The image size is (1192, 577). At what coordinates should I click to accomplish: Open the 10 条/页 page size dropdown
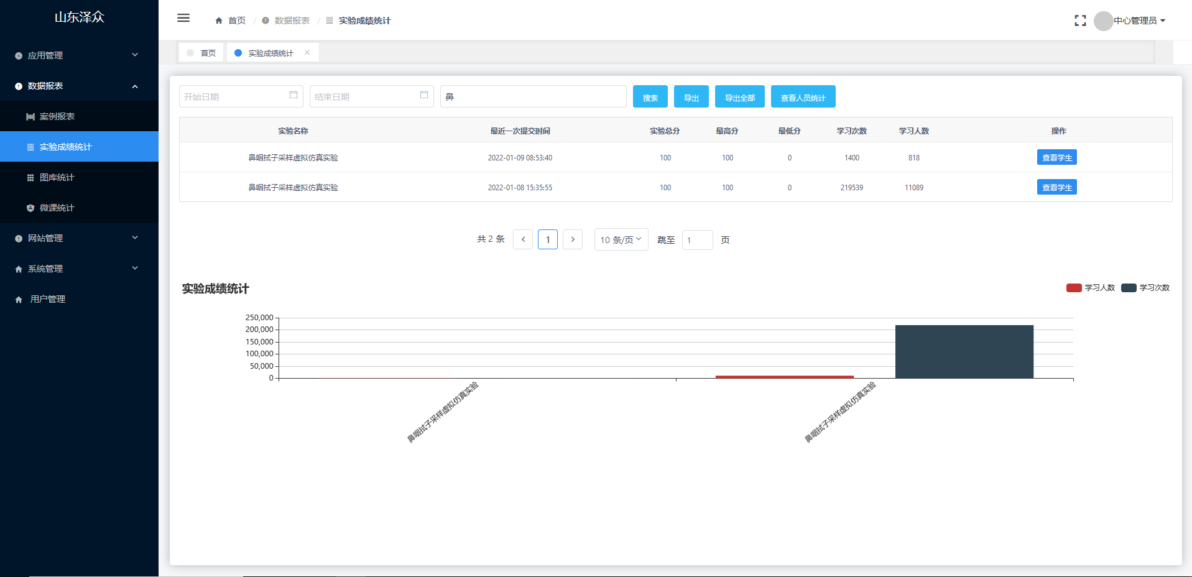[621, 239]
